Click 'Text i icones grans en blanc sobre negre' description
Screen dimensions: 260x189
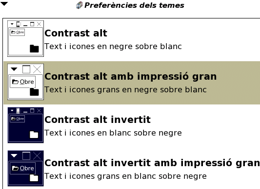click(125, 176)
